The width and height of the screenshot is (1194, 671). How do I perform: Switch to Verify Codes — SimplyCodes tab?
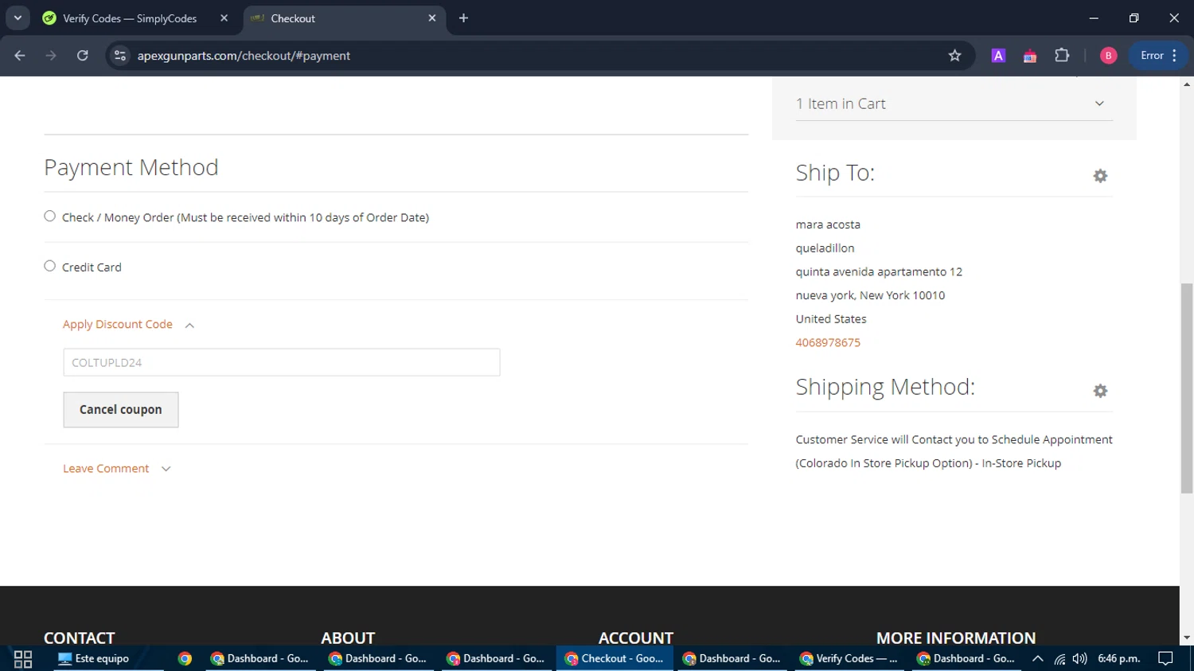point(130,18)
